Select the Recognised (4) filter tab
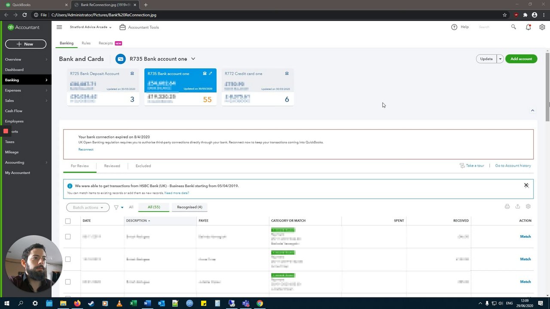This screenshot has width=550, height=309. [x=189, y=207]
